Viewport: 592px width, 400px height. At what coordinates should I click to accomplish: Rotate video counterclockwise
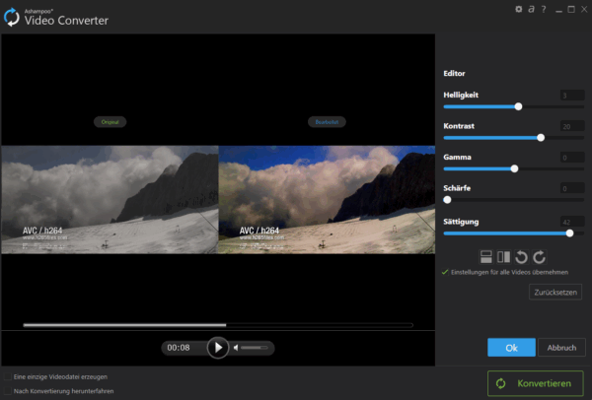point(521,257)
